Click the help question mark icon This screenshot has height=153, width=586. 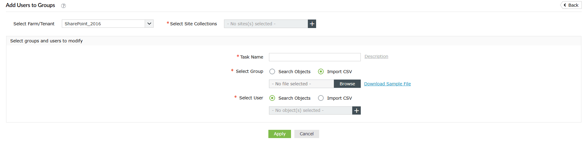[63, 6]
